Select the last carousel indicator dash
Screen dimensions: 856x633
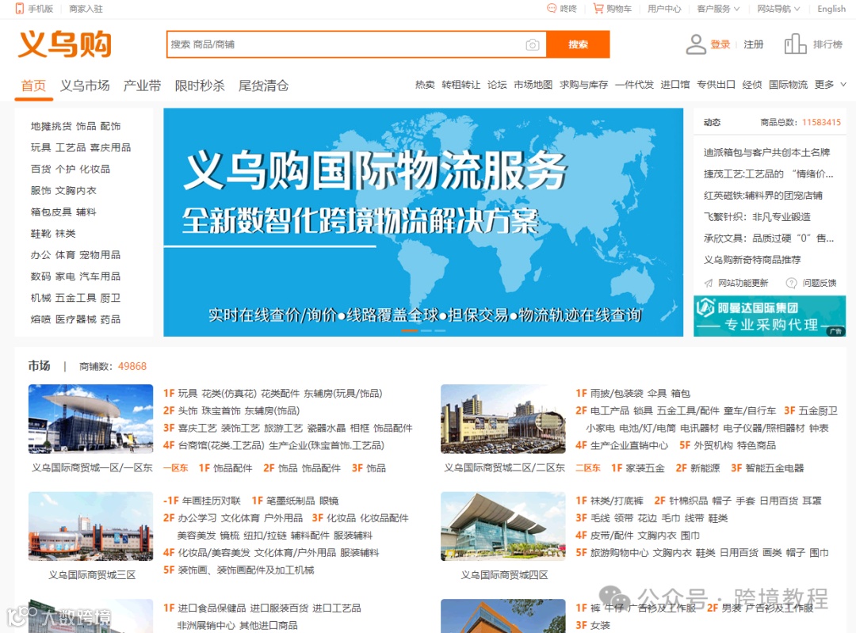440,330
